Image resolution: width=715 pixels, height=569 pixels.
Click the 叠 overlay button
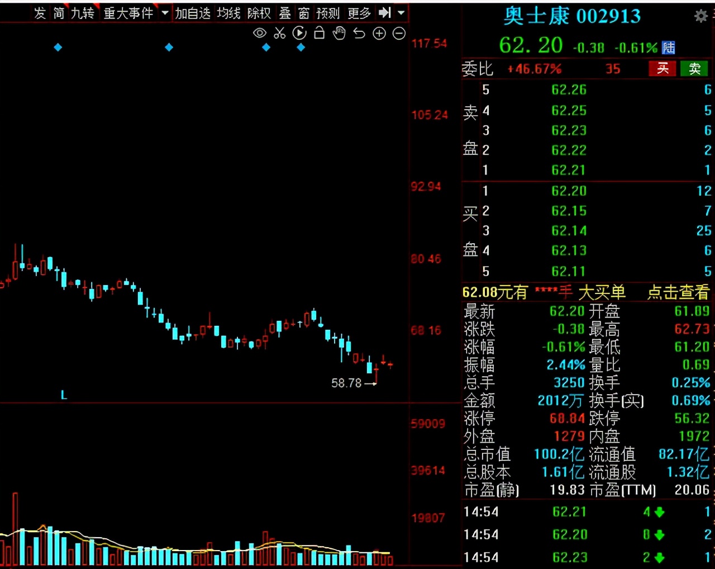285,13
